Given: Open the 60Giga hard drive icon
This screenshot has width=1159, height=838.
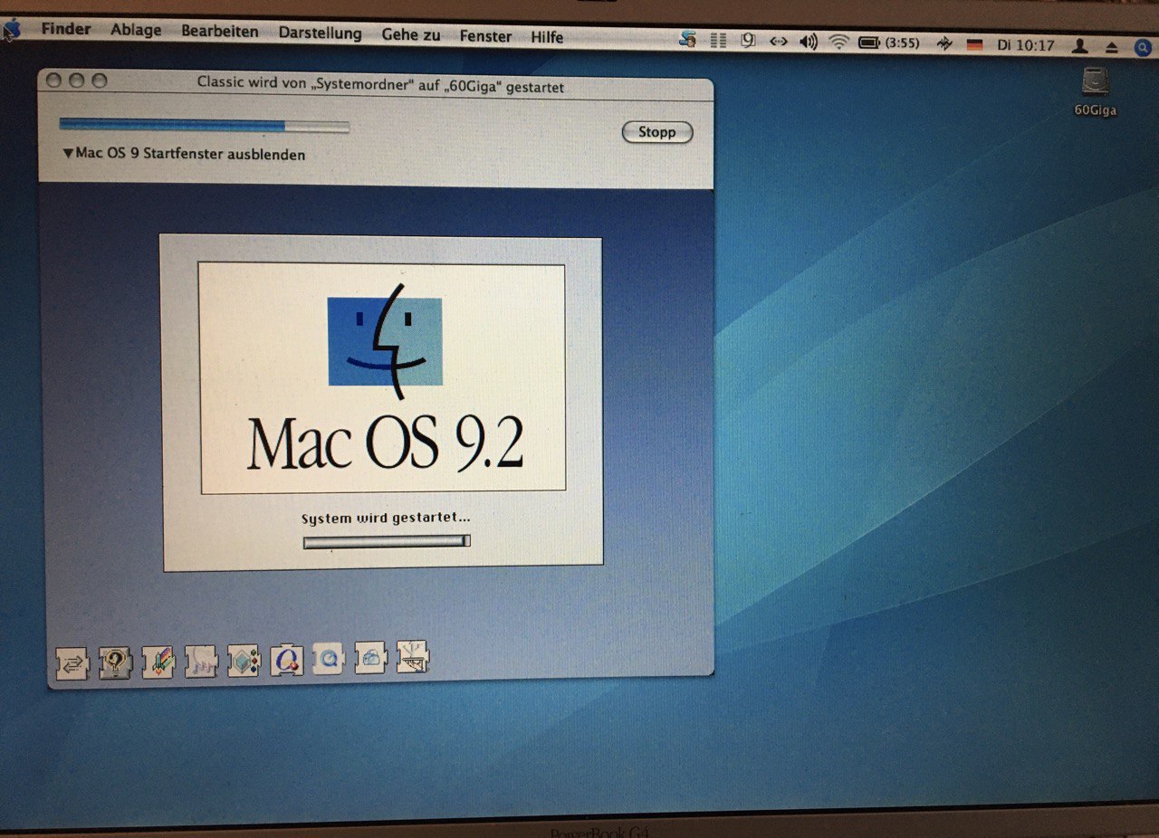Looking at the screenshot, I should [1096, 93].
